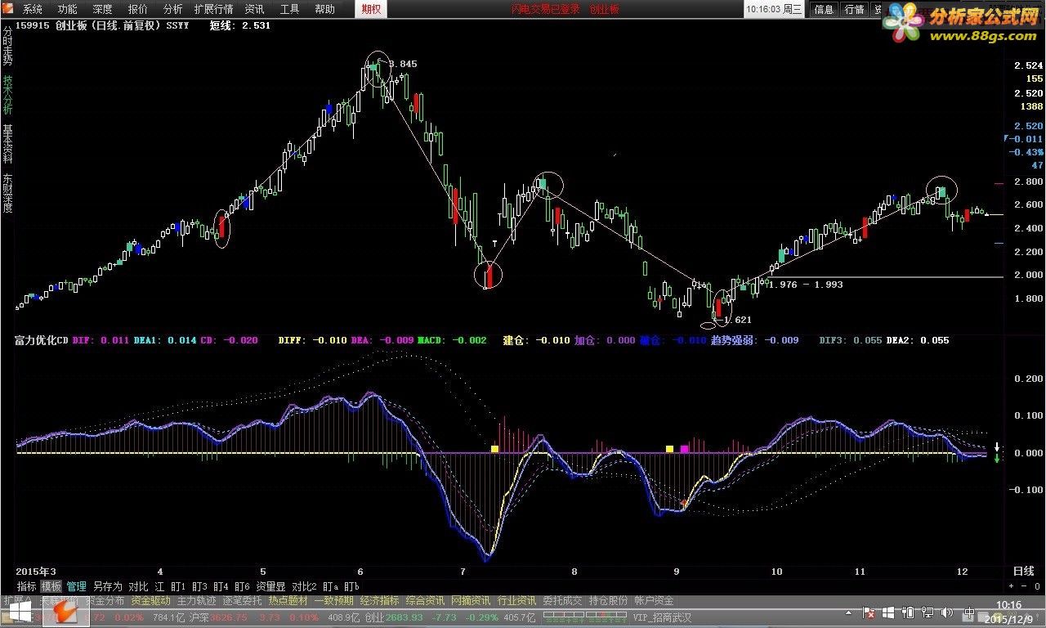Click VIP_招商武汉 server label

[662, 617]
